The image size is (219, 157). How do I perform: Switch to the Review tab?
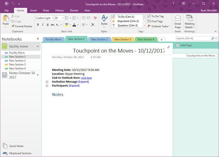pos(74,10)
